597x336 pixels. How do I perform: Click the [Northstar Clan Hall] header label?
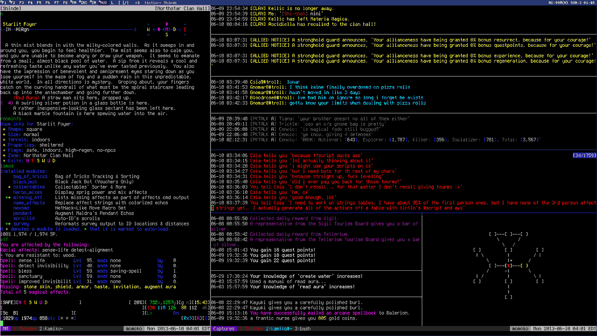[182, 8]
